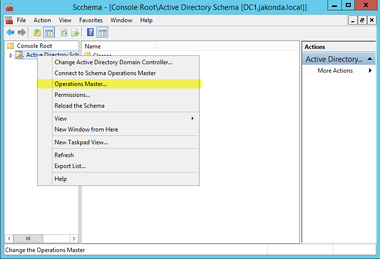The height and width of the screenshot is (259, 380).
Task: Expand the Active Directory Schema tree node
Action: coord(11,55)
